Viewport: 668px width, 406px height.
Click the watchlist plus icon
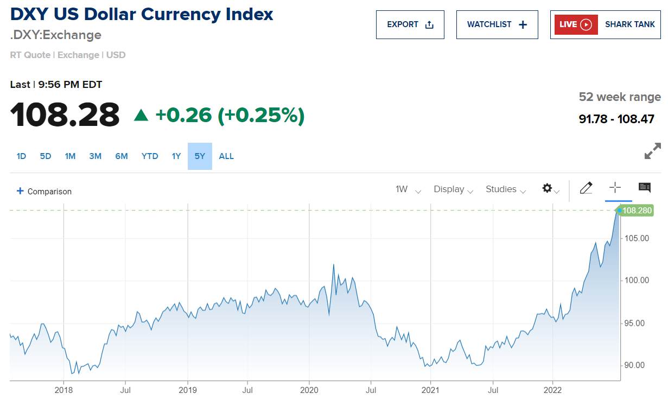[523, 25]
